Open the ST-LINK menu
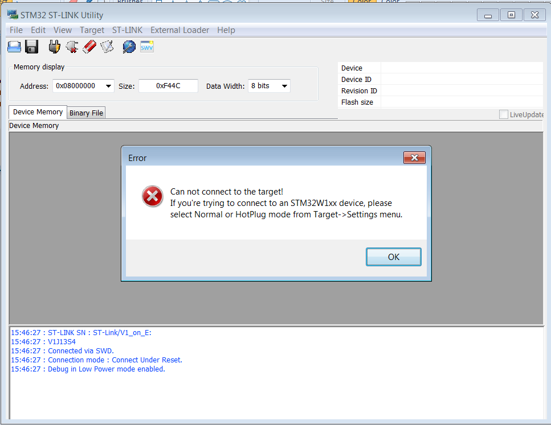The height and width of the screenshot is (425, 551). point(127,30)
